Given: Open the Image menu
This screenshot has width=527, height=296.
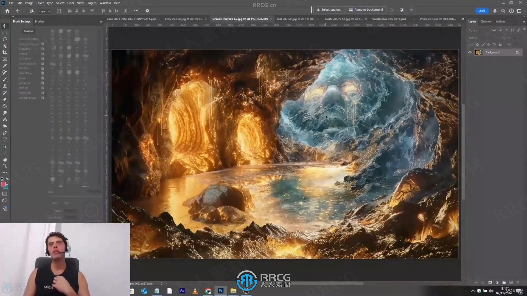Looking at the screenshot, I should click(x=29, y=3).
